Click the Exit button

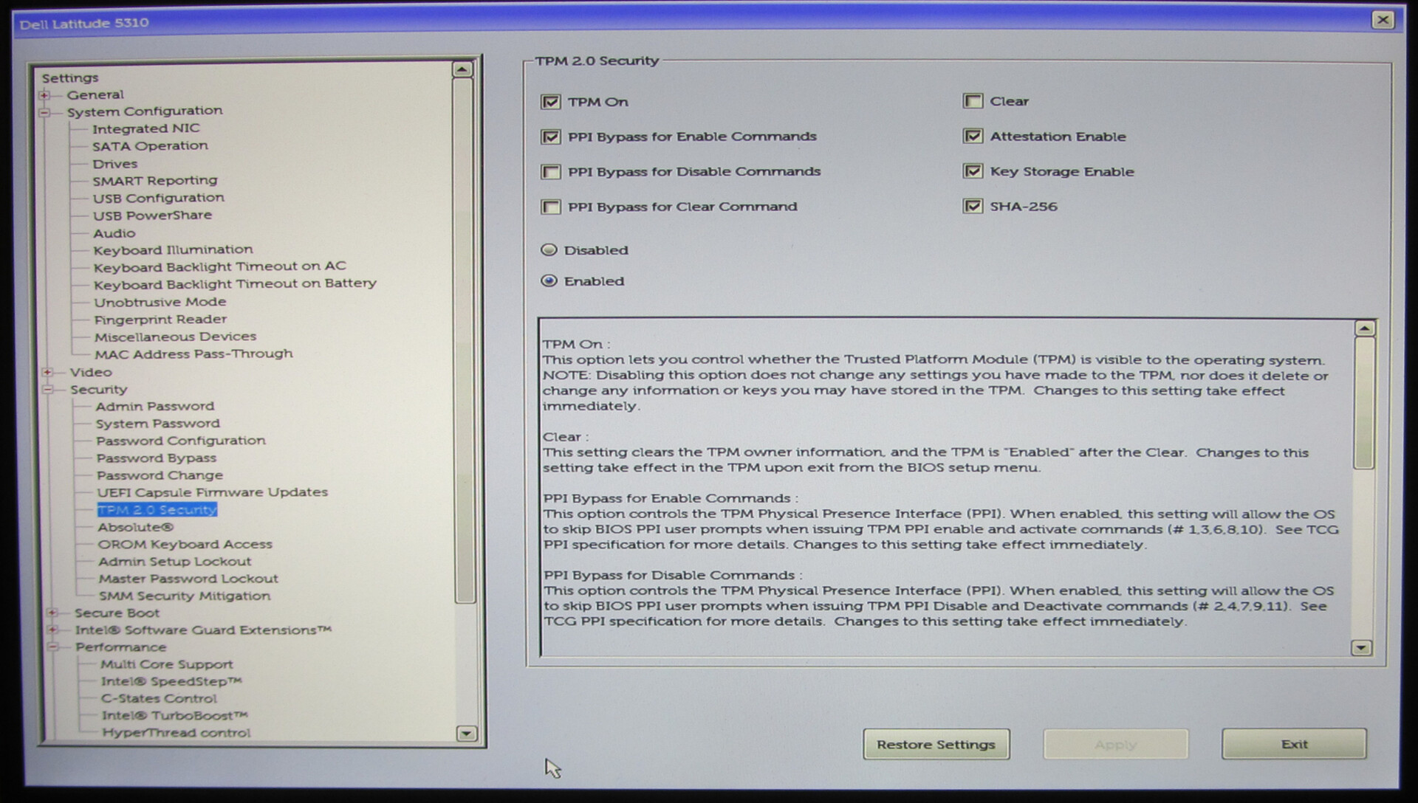click(1293, 745)
